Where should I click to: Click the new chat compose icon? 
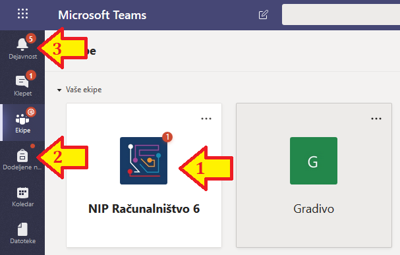coord(264,14)
